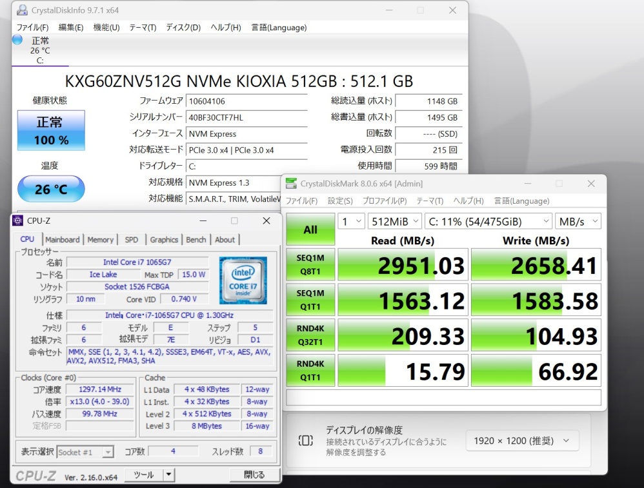Click the All benchmark button
Viewport: 644px width, 488px height.
point(310,229)
